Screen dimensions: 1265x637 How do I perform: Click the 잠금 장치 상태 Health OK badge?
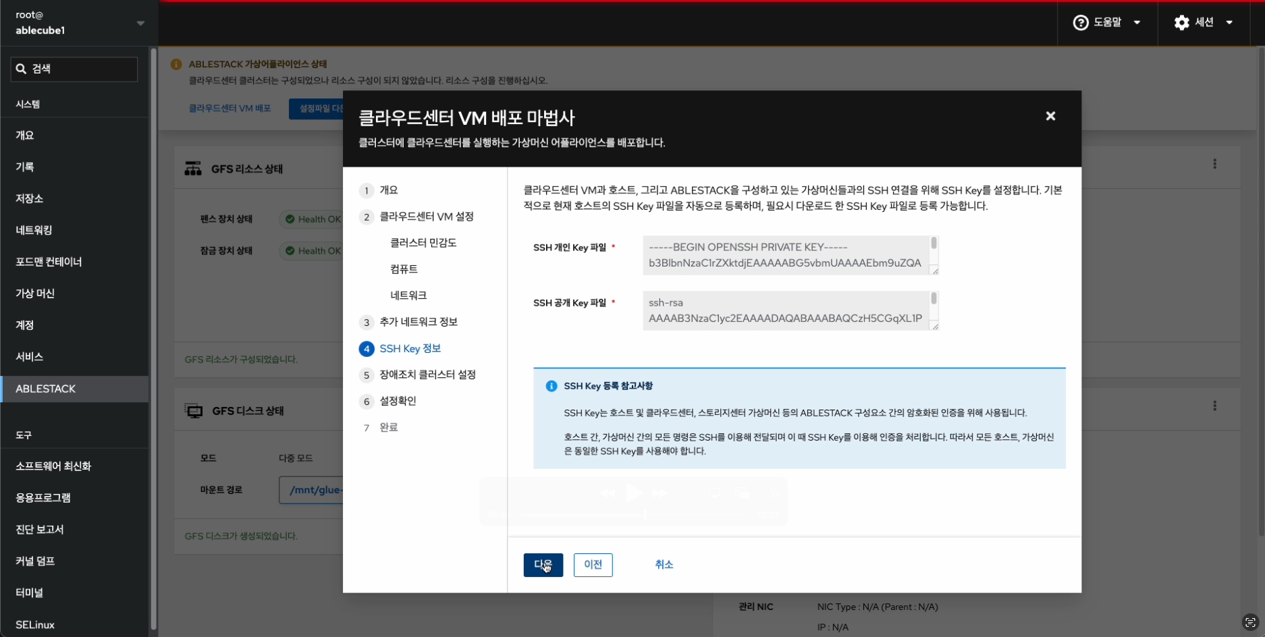tap(311, 251)
